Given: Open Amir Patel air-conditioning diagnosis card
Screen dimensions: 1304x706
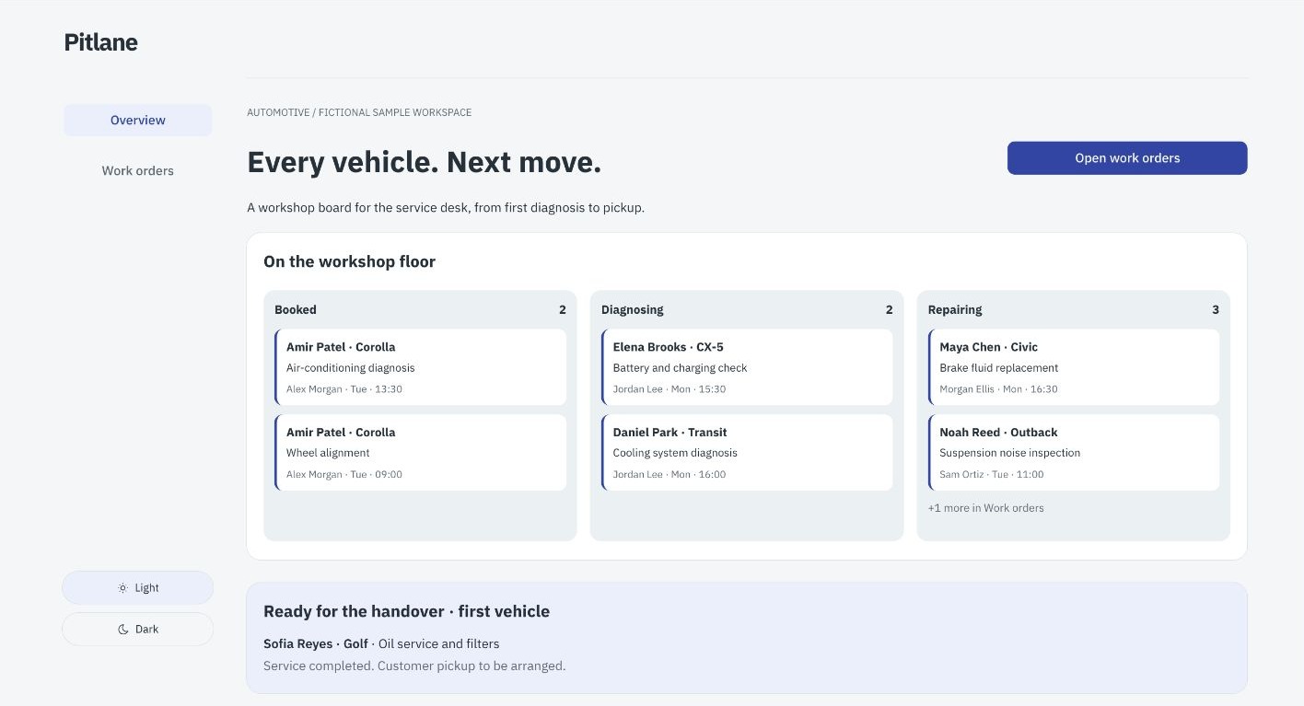Looking at the screenshot, I should point(421,367).
